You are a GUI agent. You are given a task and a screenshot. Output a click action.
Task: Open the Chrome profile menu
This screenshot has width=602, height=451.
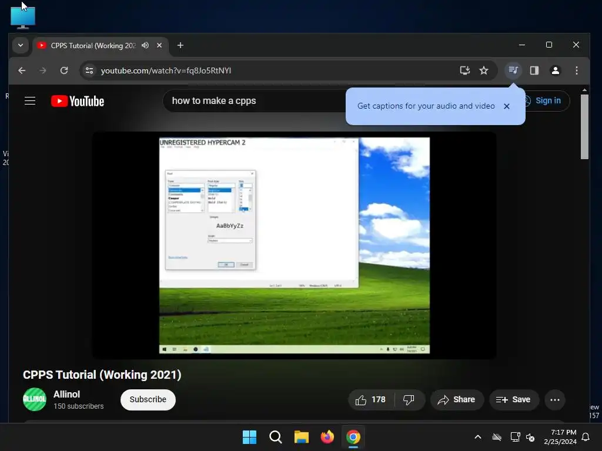point(555,70)
